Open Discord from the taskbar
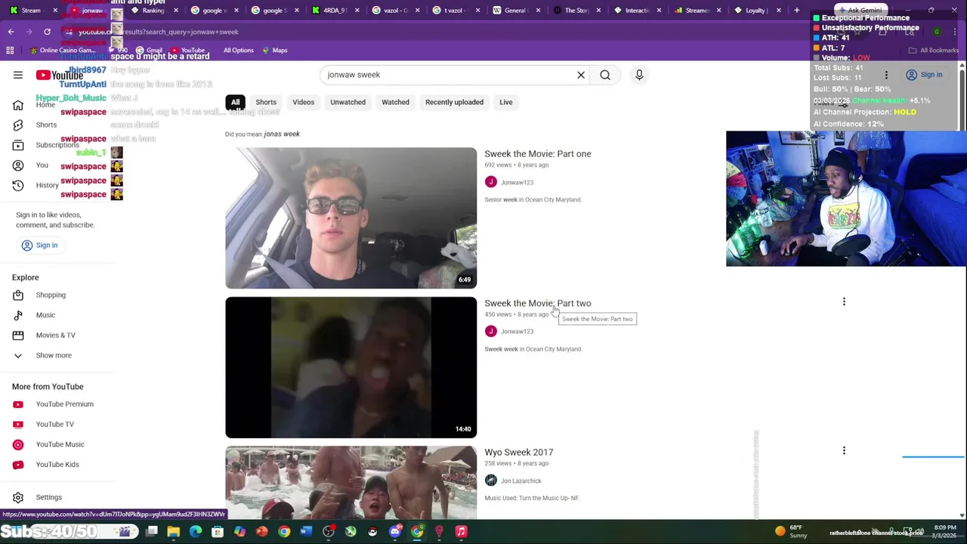Image resolution: width=967 pixels, height=544 pixels. [x=395, y=532]
